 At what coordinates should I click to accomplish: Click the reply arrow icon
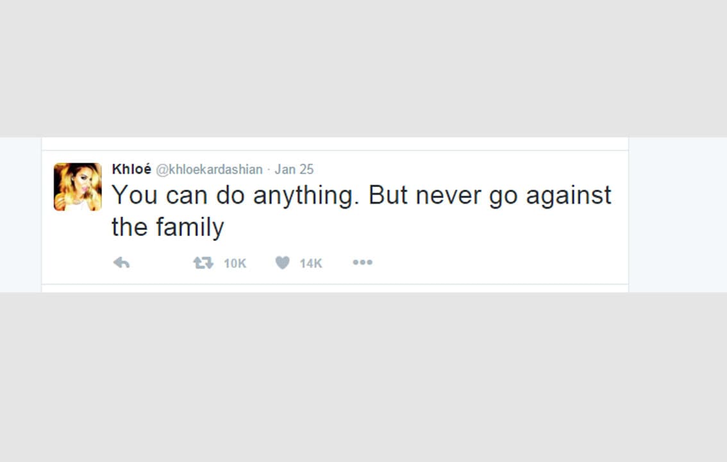coord(122,262)
